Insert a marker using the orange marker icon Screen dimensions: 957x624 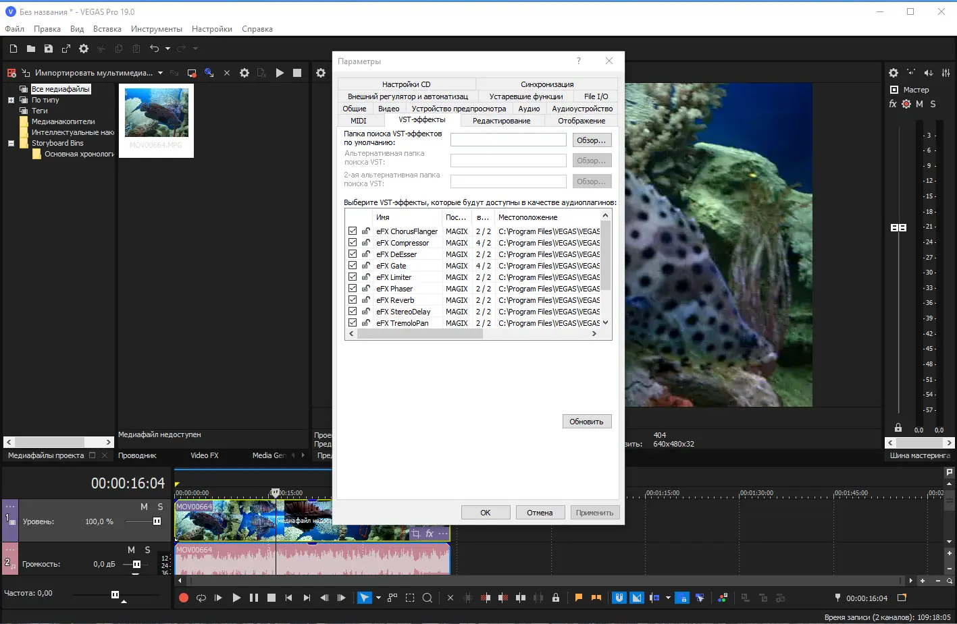coord(579,598)
